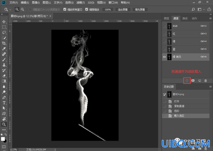Collapse the right panels double-arrow
213x151 pixels.
point(211,14)
